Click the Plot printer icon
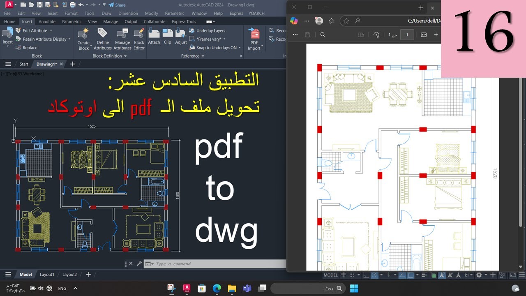The height and width of the screenshot is (296, 526). point(72,5)
